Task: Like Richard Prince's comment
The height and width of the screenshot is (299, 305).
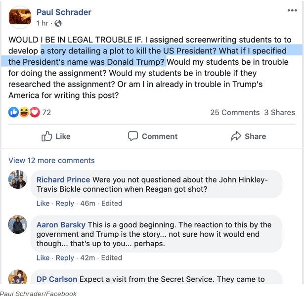Action: pyautogui.click(x=43, y=203)
